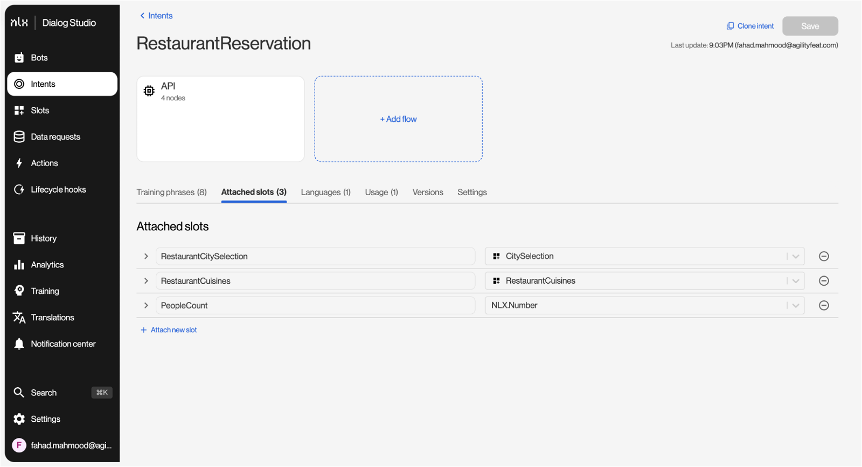Remove the RestaurantCitySelection slot
This screenshot has height=467, width=862.
tap(823, 257)
